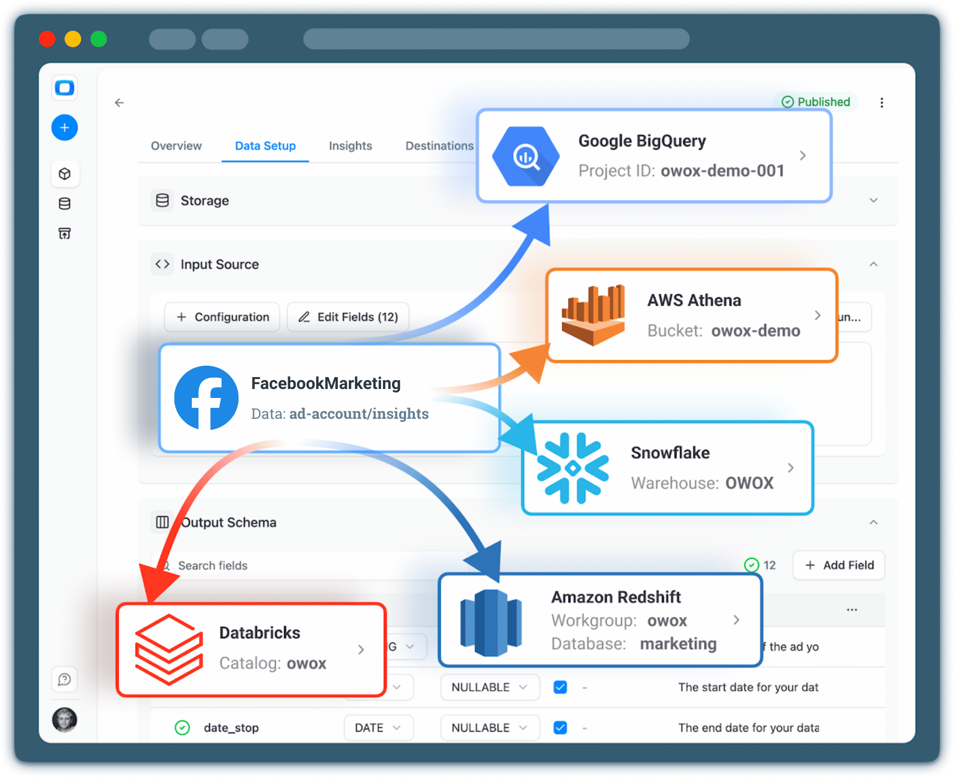Open Edit Fields (12)

click(x=347, y=316)
